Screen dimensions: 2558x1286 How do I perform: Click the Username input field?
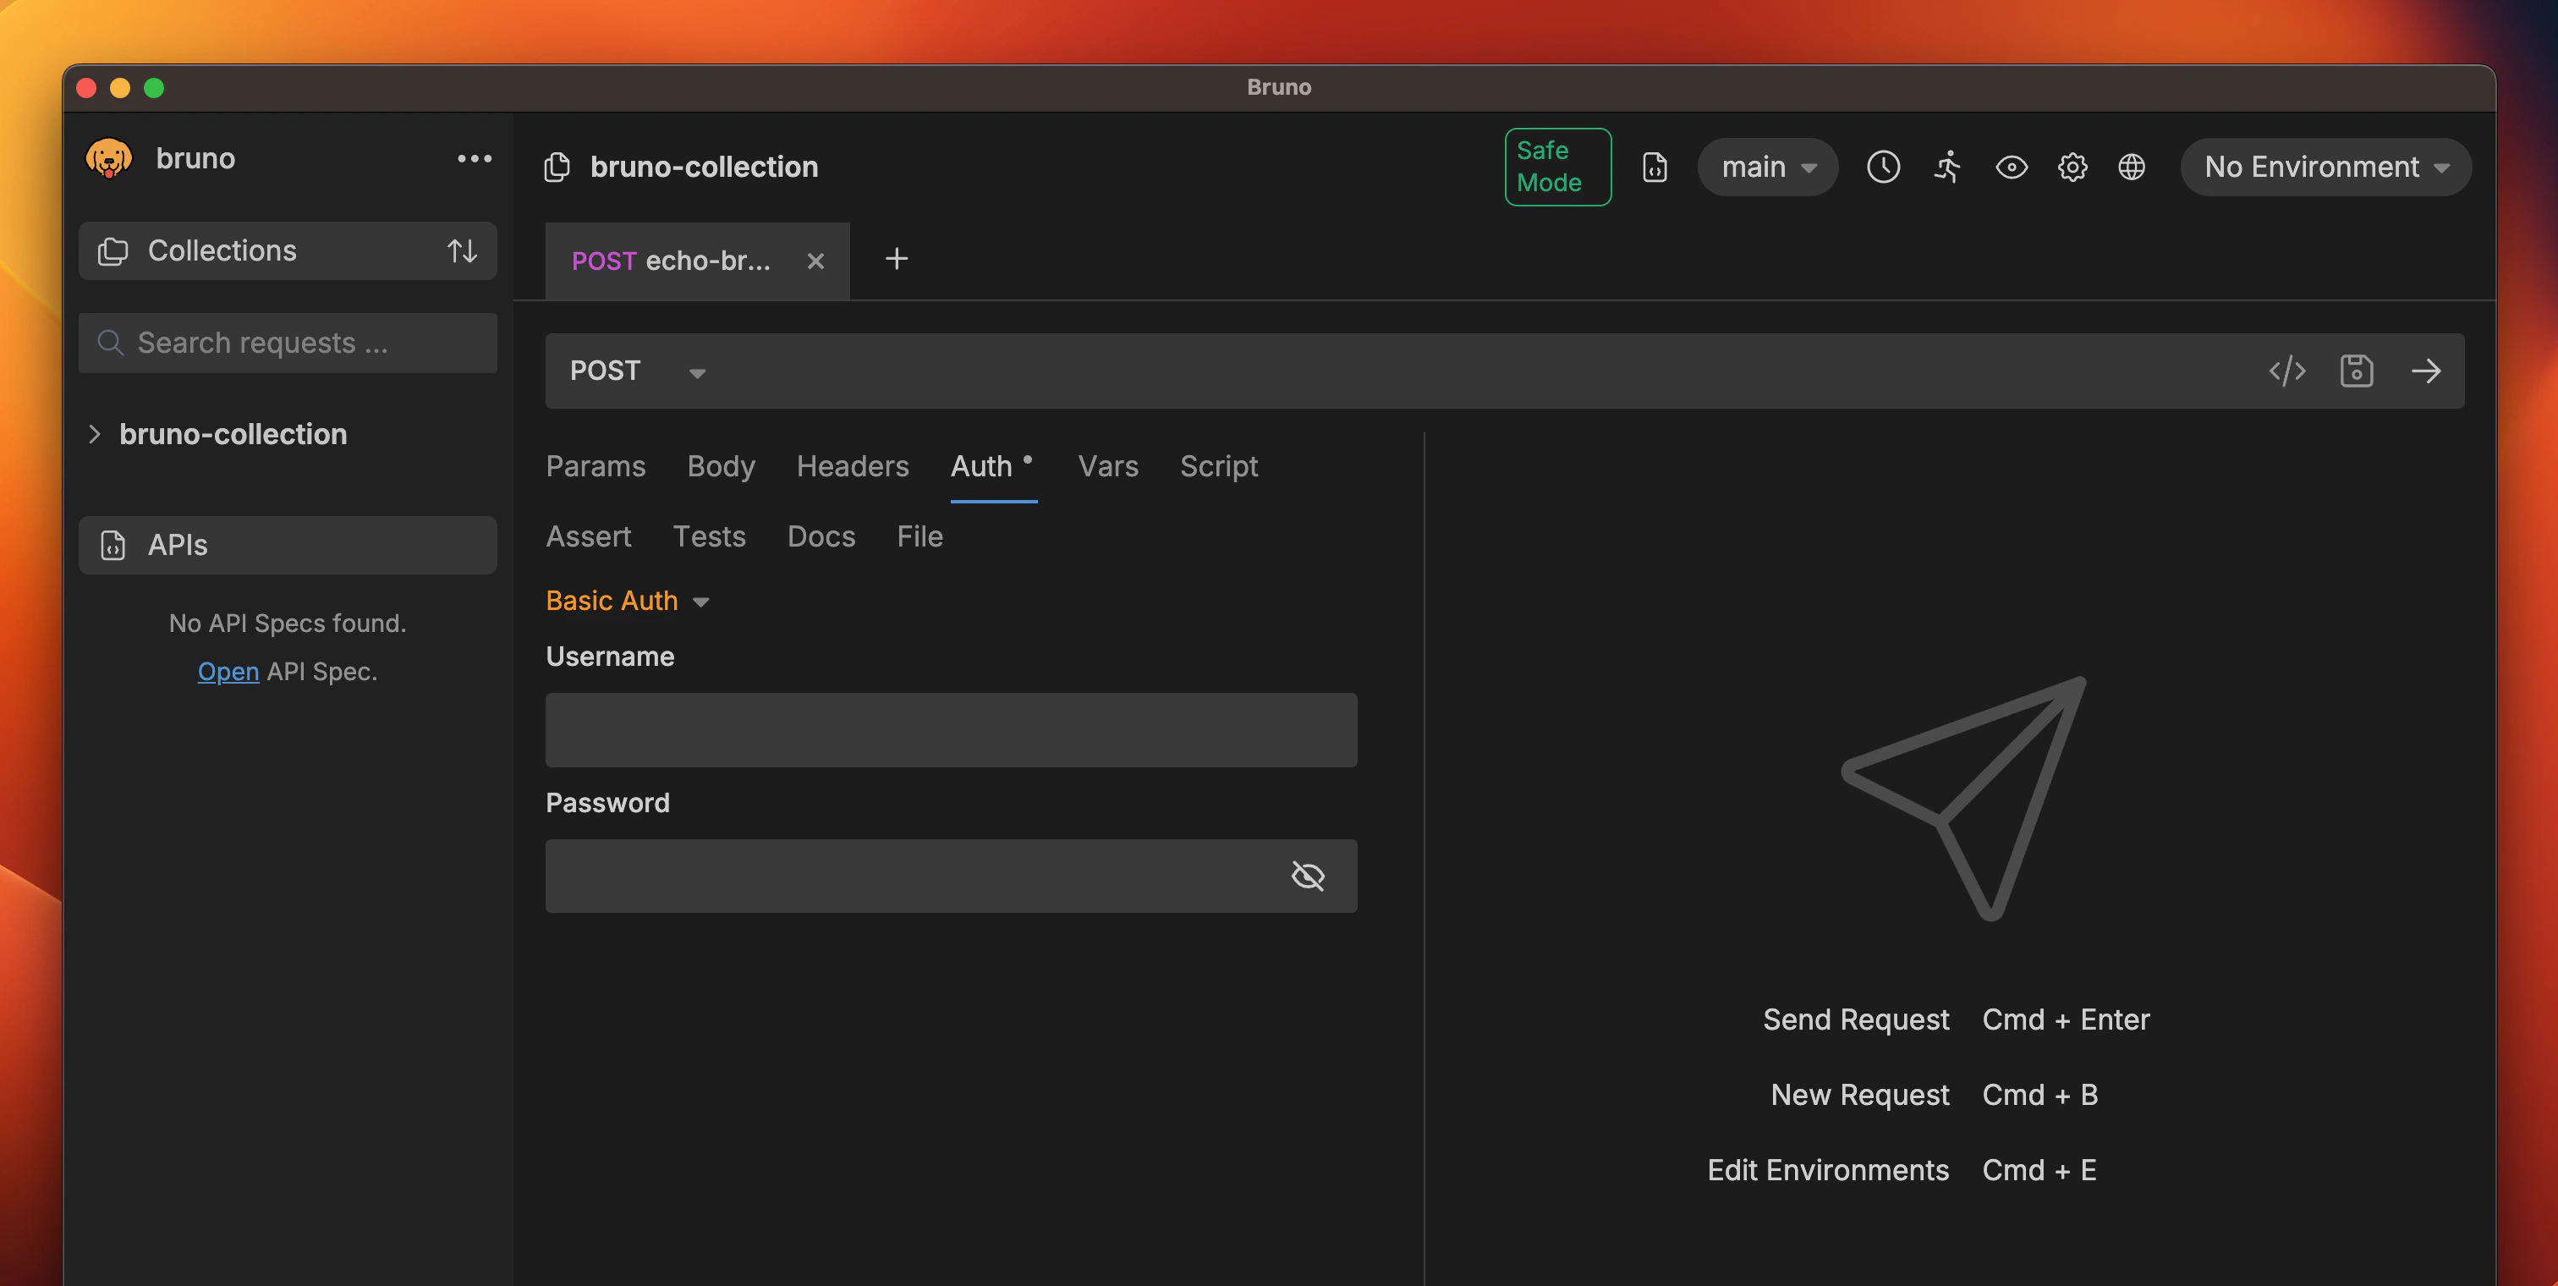[x=950, y=730]
